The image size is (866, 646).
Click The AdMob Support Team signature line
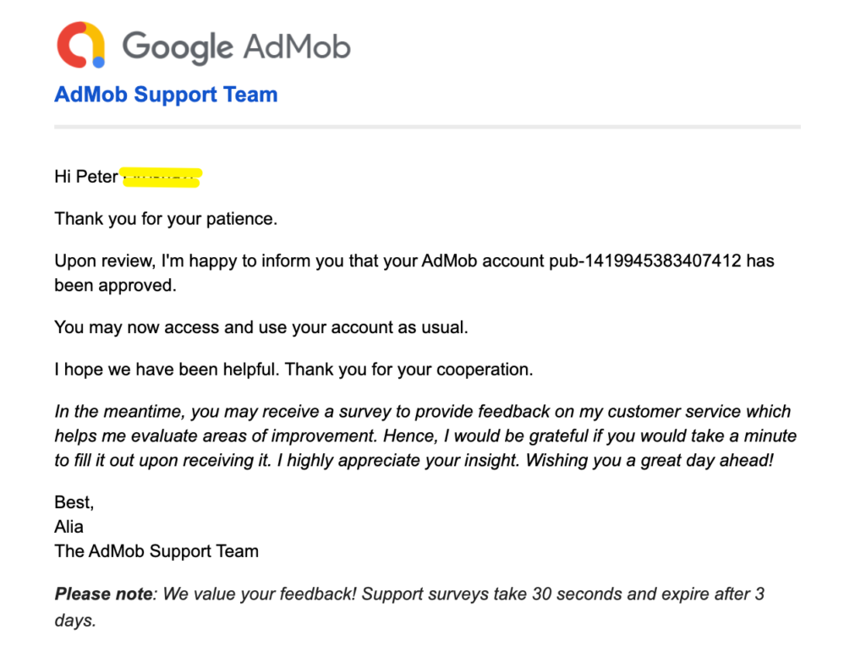(156, 551)
